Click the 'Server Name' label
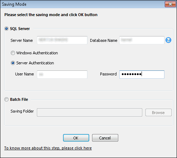177x158 pixels. pos(21,40)
